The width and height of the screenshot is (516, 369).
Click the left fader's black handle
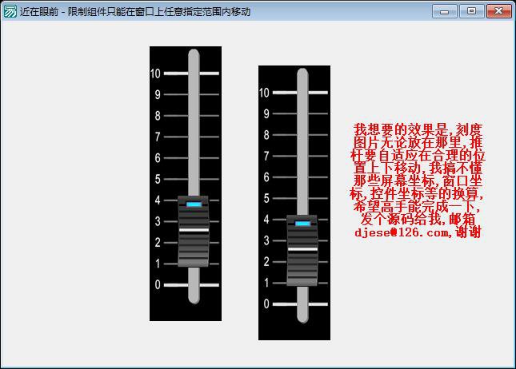click(x=193, y=231)
